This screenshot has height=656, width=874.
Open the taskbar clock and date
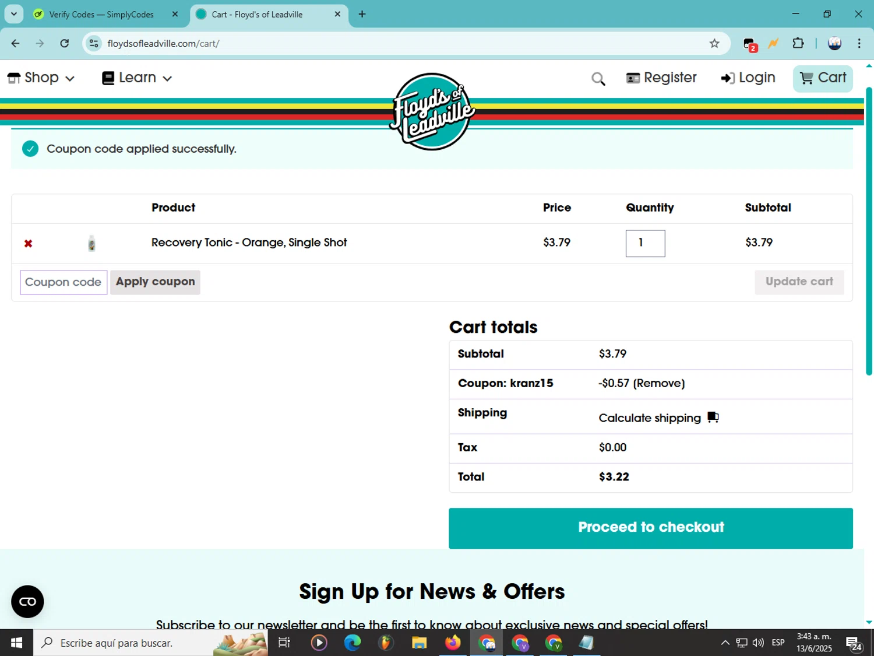[x=814, y=643]
